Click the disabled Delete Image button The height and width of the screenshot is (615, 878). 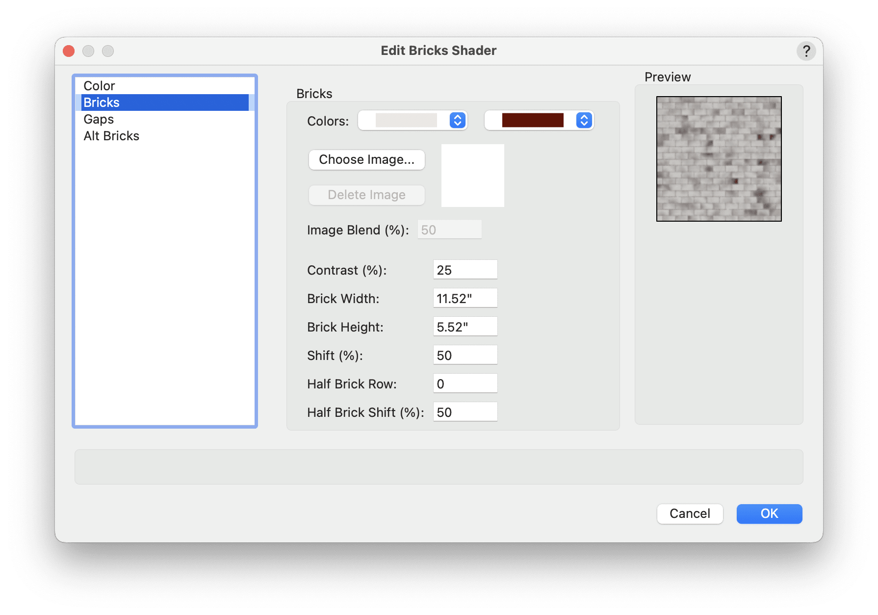pos(366,195)
